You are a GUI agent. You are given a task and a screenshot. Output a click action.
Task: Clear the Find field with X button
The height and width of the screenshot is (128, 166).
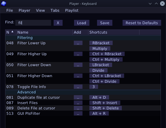click(x=58, y=23)
